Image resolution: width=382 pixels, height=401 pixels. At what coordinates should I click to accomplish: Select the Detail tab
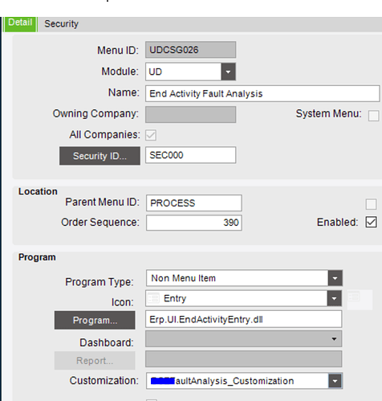[20, 24]
